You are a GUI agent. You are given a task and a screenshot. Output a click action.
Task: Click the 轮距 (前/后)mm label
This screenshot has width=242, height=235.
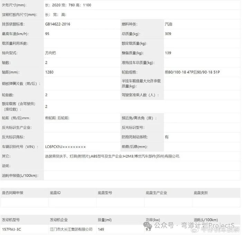pyautogui.click(x=16, y=118)
